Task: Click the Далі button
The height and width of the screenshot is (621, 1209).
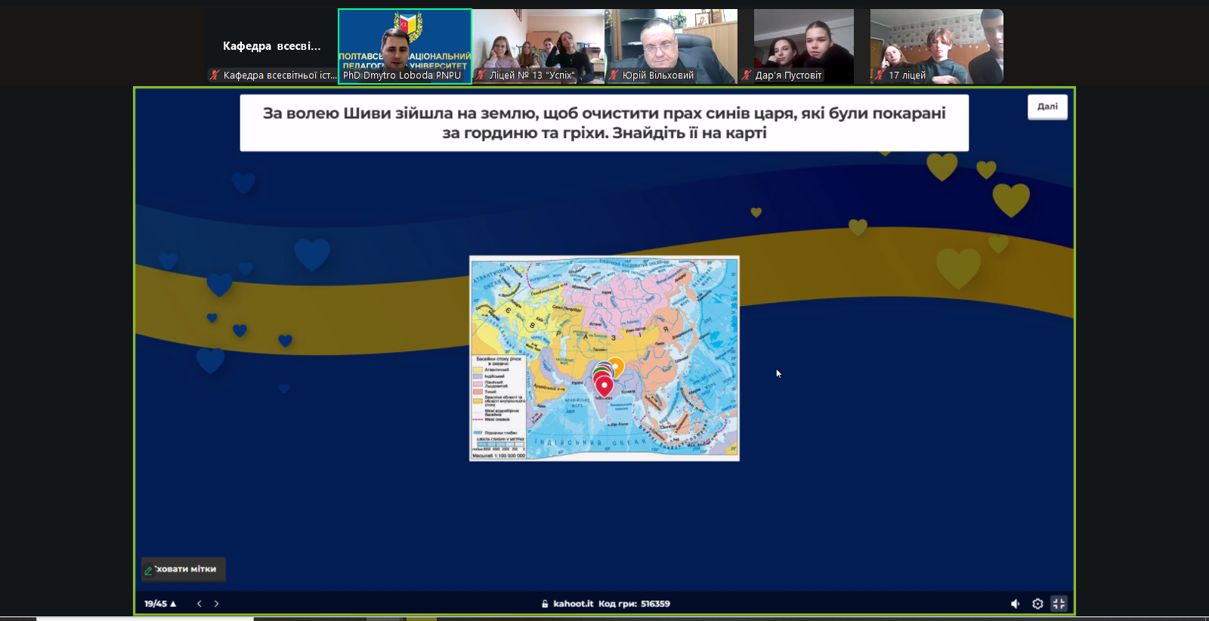Action: coord(1047,107)
